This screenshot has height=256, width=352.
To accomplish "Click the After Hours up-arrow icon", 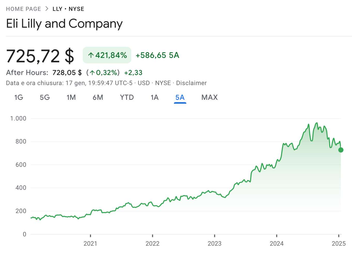I will [92, 73].
